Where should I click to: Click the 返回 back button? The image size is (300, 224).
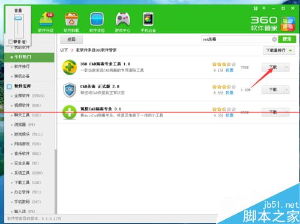(71, 40)
